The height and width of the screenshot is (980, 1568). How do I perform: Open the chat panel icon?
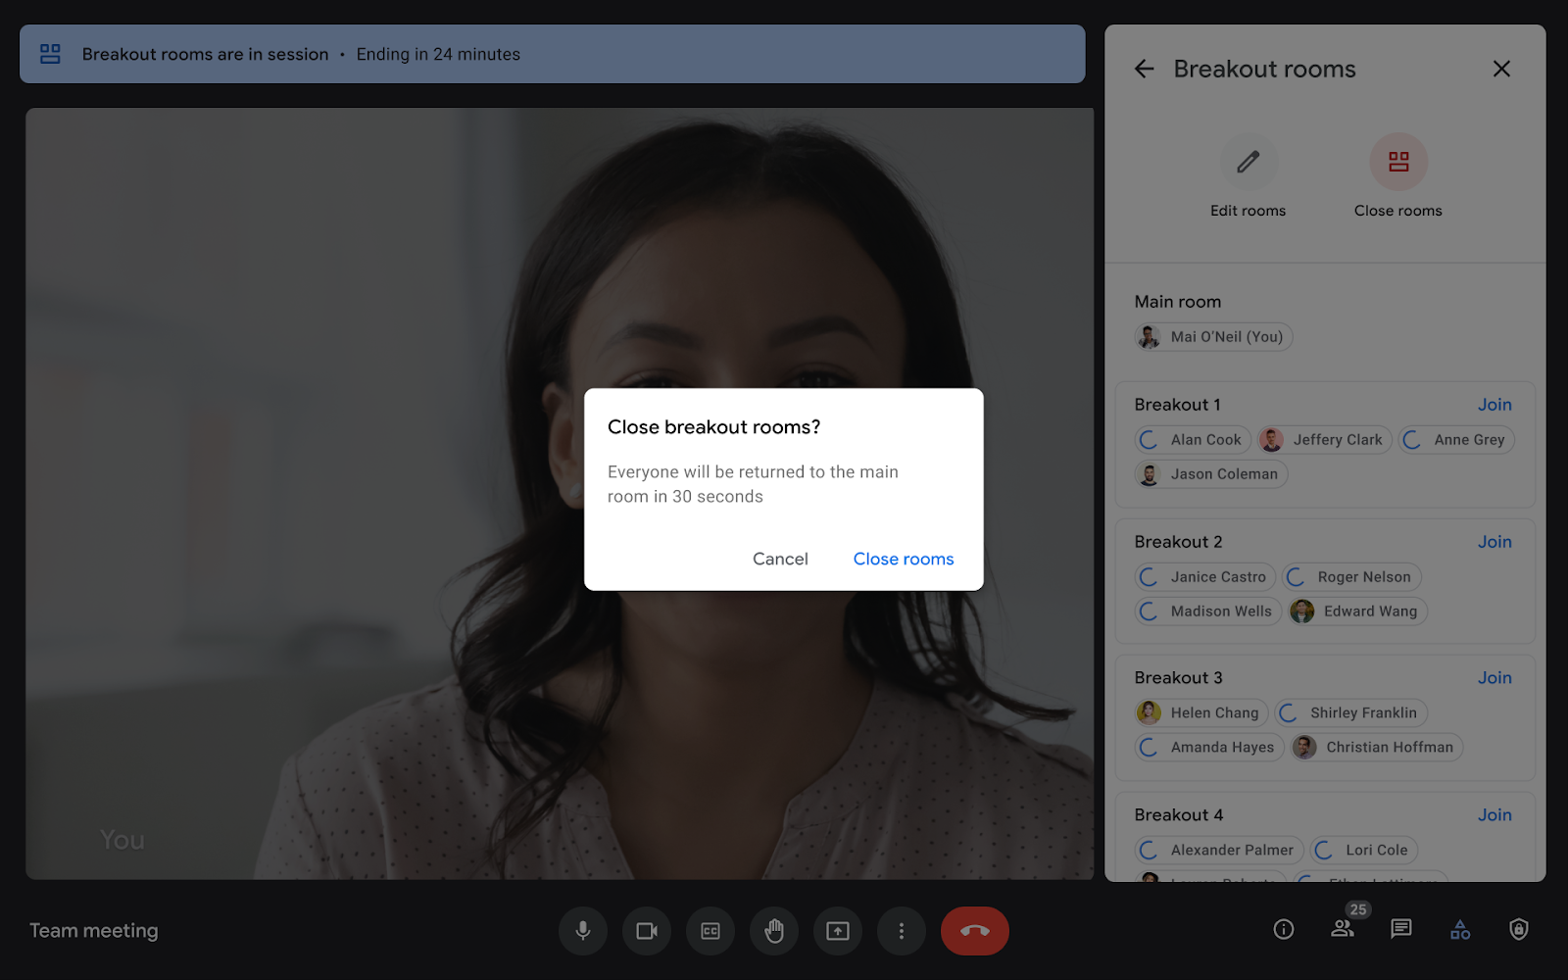1401,929
